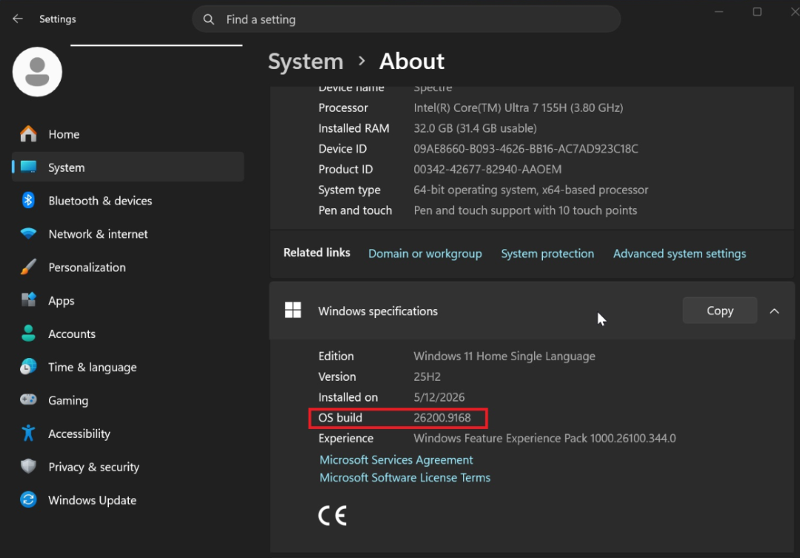Select the Installed RAM value 32.0 GB
Screen dimensions: 800x558
475,128
